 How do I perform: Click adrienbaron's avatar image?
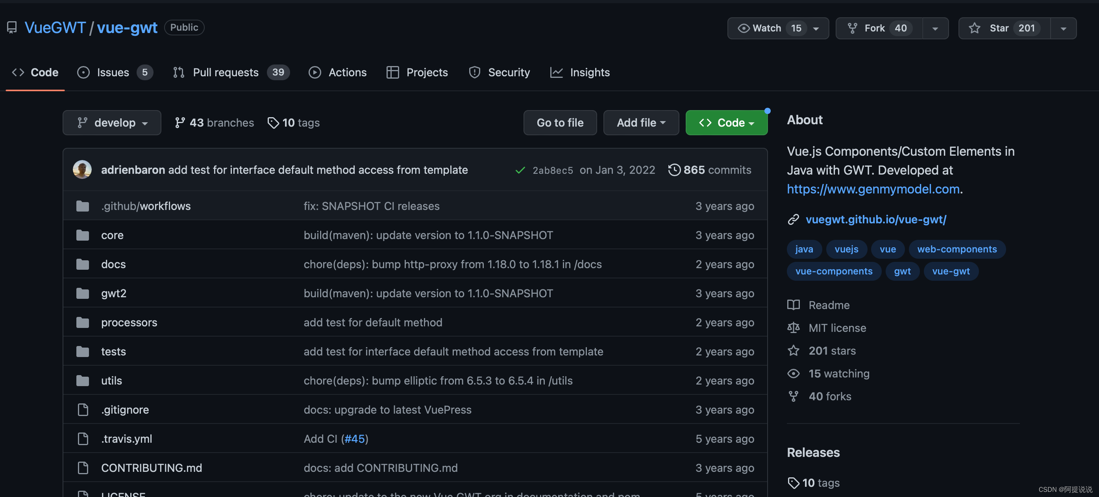click(82, 169)
